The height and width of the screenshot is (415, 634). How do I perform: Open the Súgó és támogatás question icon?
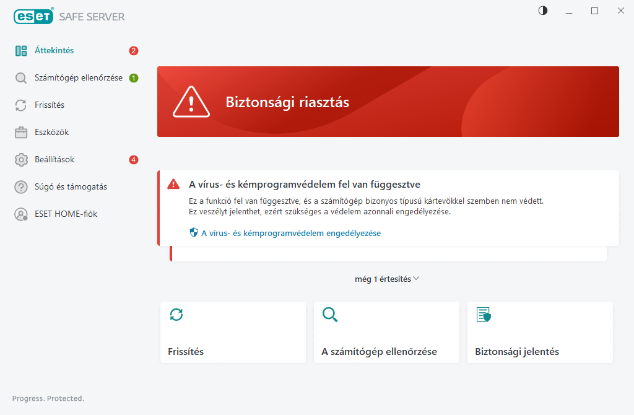pos(21,186)
